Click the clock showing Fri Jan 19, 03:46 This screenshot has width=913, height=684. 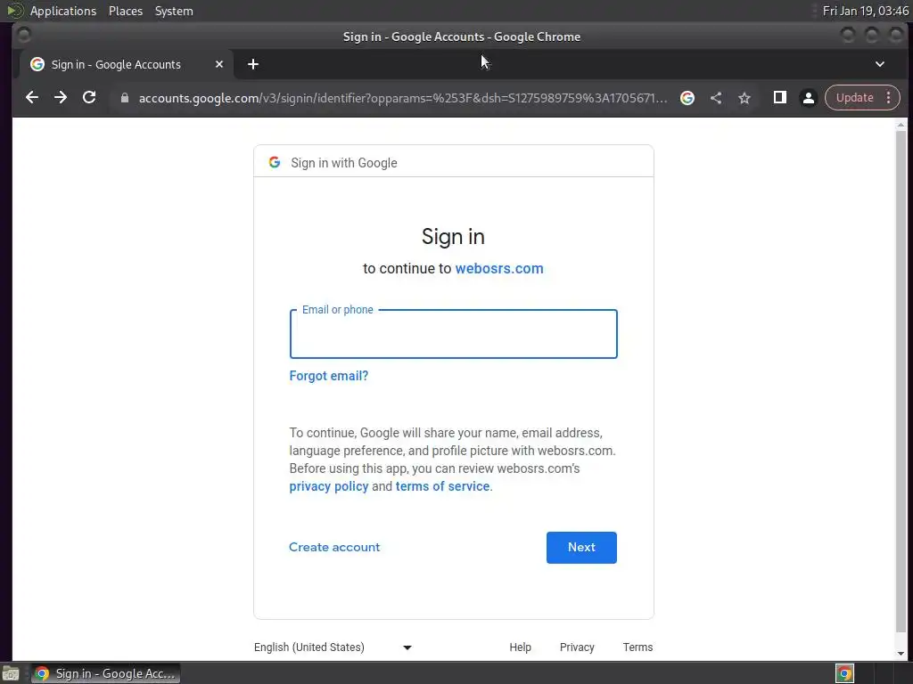[x=865, y=11]
